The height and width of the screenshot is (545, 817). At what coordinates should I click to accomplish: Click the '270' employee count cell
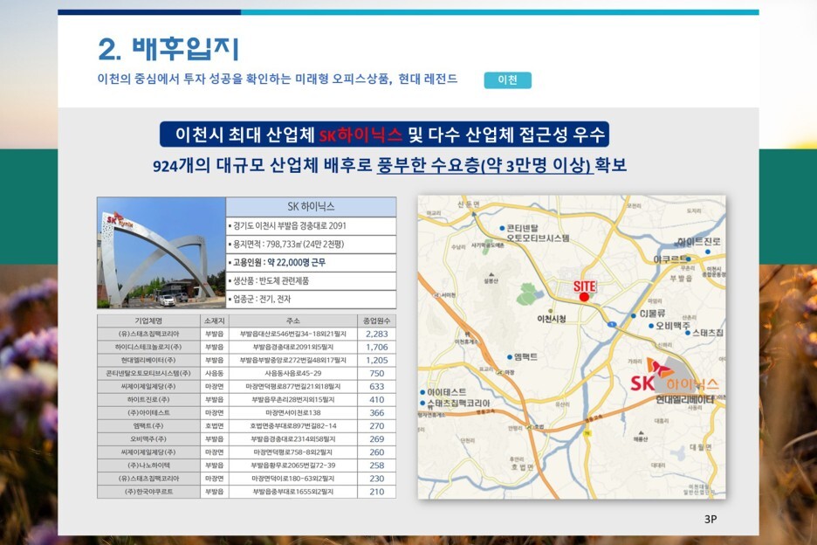tap(377, 426)
